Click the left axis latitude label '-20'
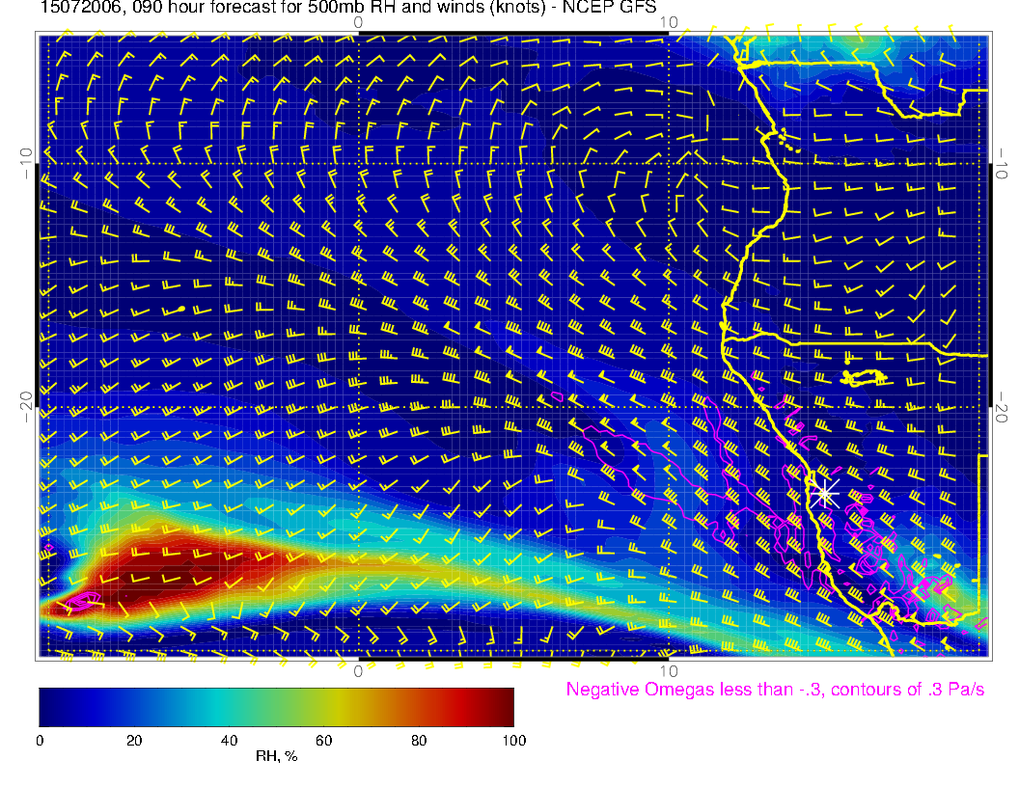 [25, 406]
